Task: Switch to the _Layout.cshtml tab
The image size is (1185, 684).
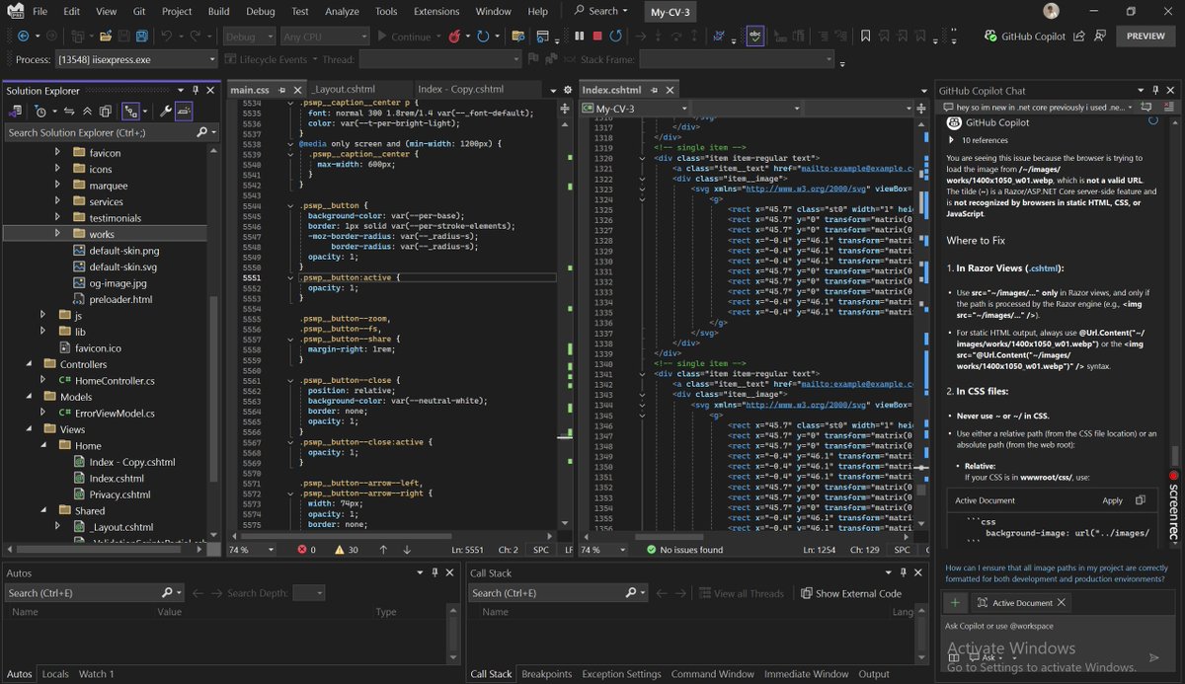Action: tap(343, 90)
